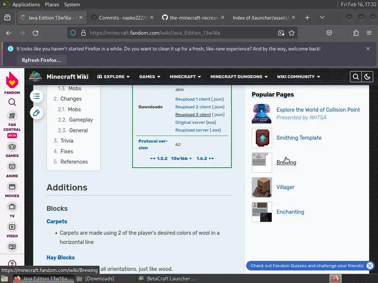Open Smithing Template popular page link
Screen dimensions: 378x283
point(299,138)
